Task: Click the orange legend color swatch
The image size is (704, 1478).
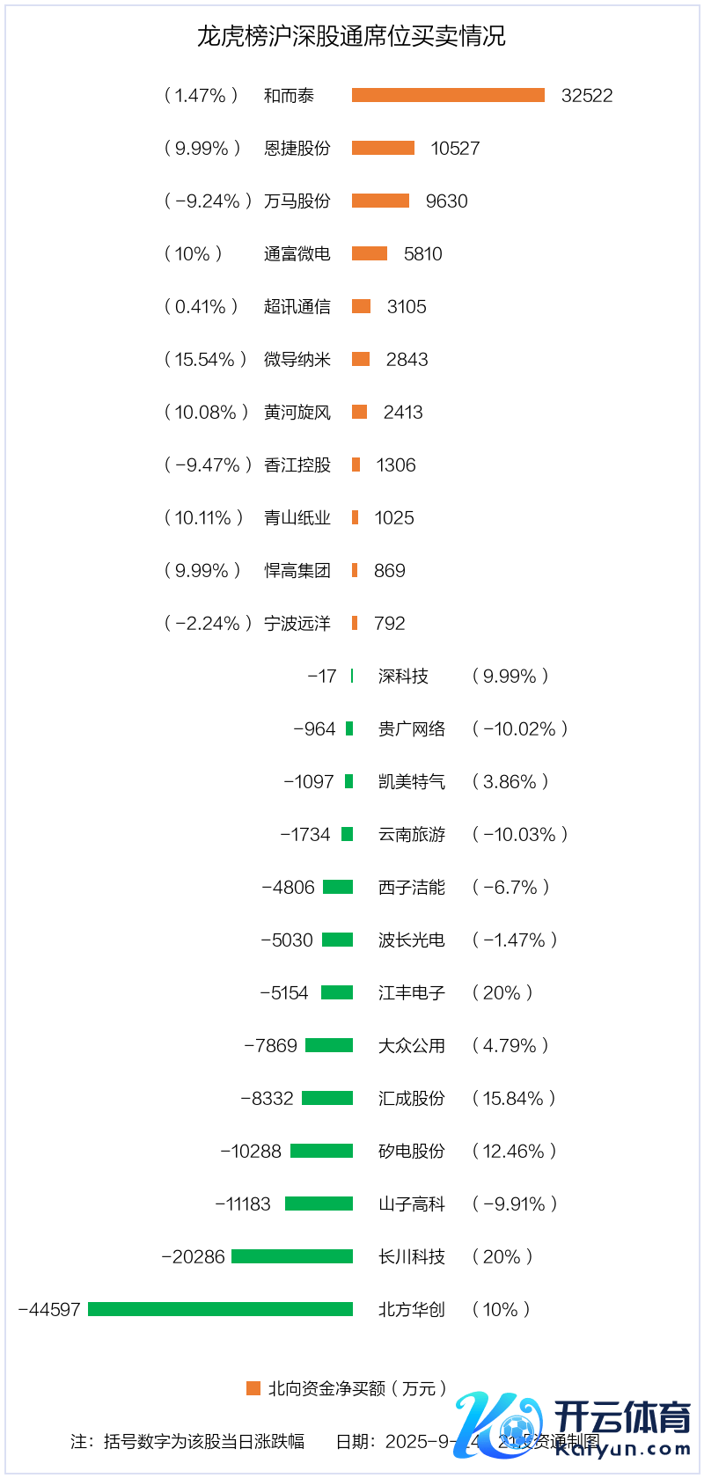Action: [x=253, y=1388]
